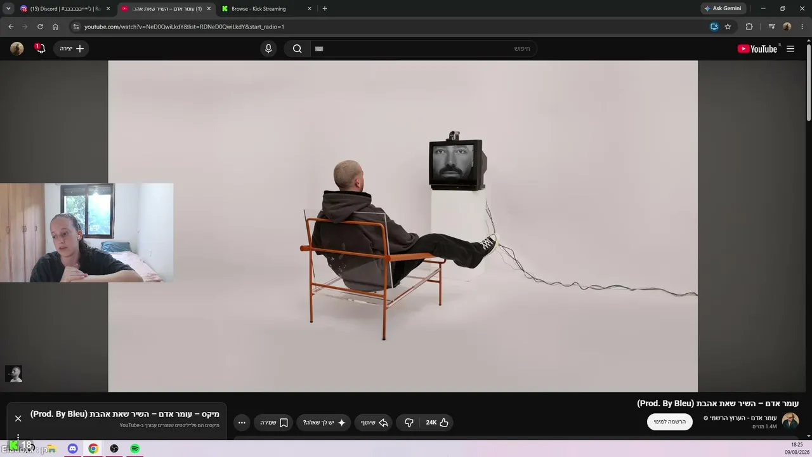
Task: Go back to the previous page
Action: pos(11,27)
